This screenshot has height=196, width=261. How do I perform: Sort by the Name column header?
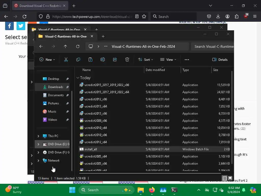click(x=87, y=70)
